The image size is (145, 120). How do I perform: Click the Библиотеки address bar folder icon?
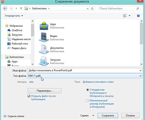coord(26,9)
